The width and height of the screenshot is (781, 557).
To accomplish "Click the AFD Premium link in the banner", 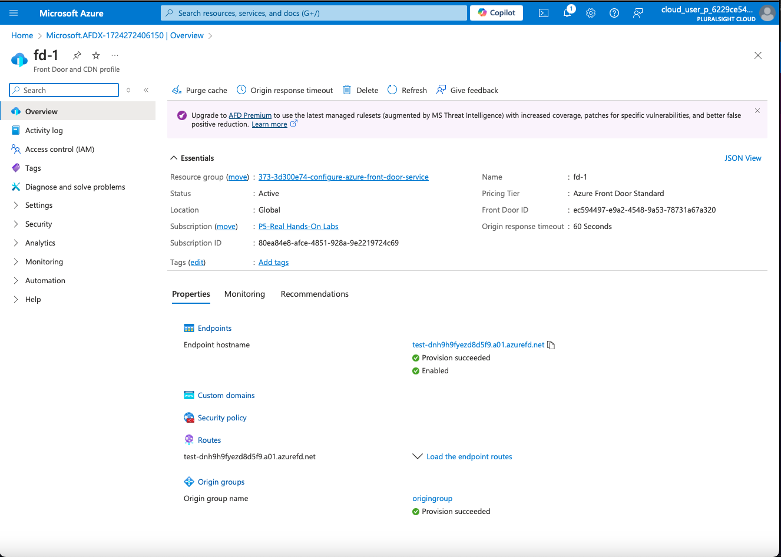I will (250, 115).
